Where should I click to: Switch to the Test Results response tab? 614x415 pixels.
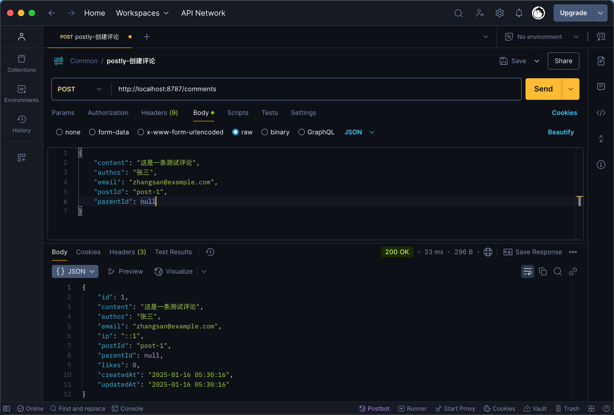point(173,252)
